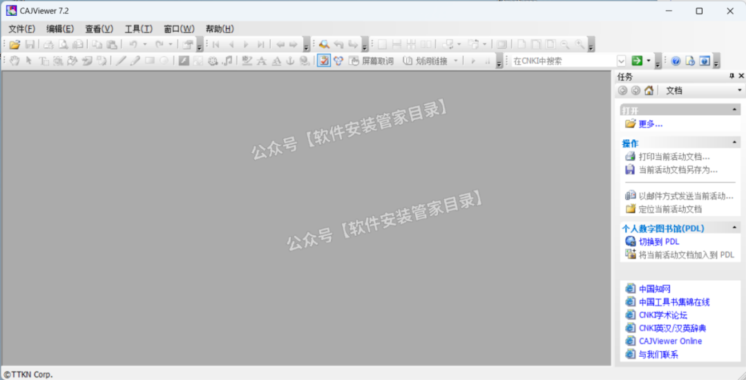Screen dimensions: 746x380
Task: Click the Print Preview icon
Action: (63, 45)
